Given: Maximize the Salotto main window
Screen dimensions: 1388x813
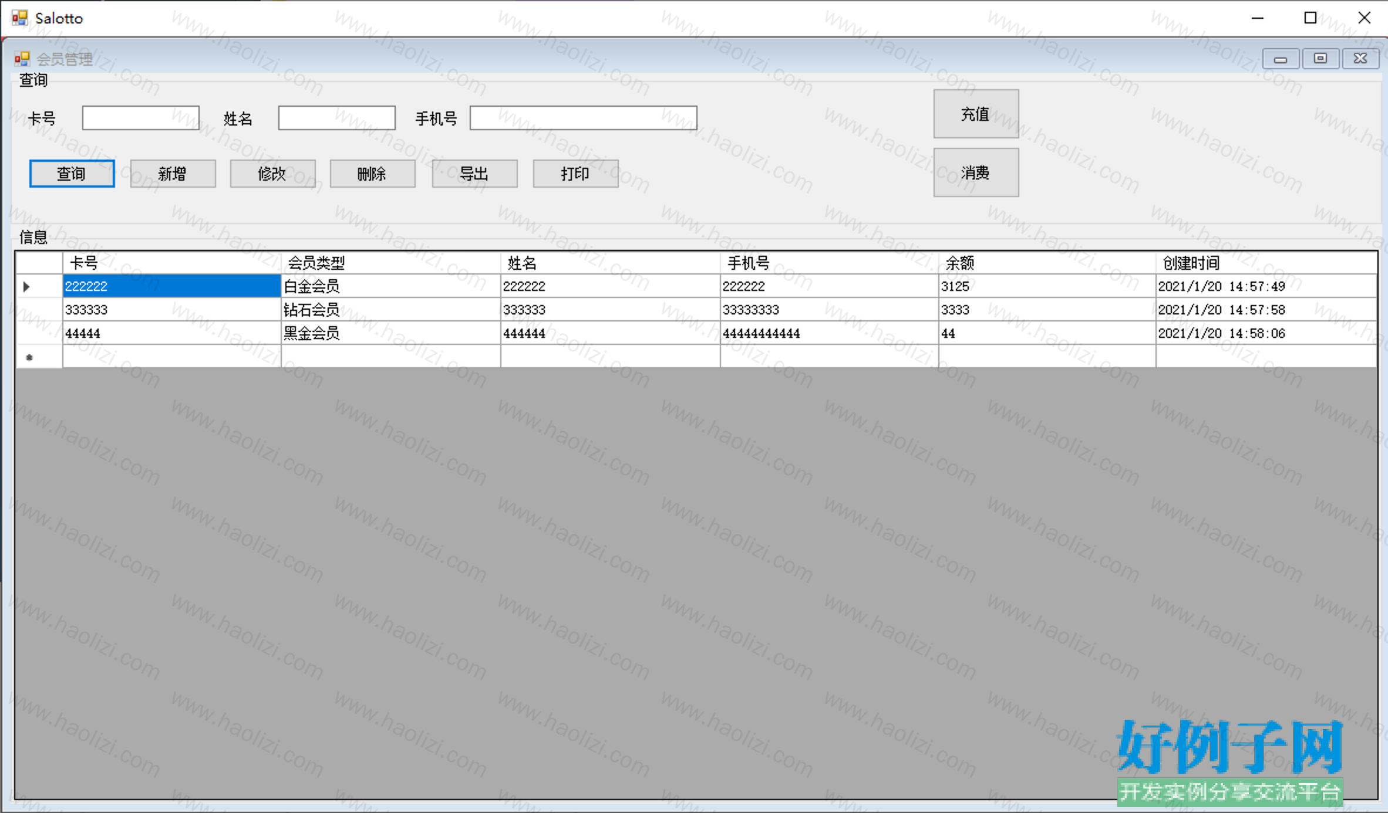Looking at the screenshot, I should point(1310,18).
